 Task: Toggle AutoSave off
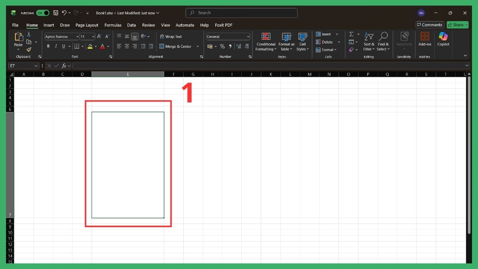(x=42, y=12)
